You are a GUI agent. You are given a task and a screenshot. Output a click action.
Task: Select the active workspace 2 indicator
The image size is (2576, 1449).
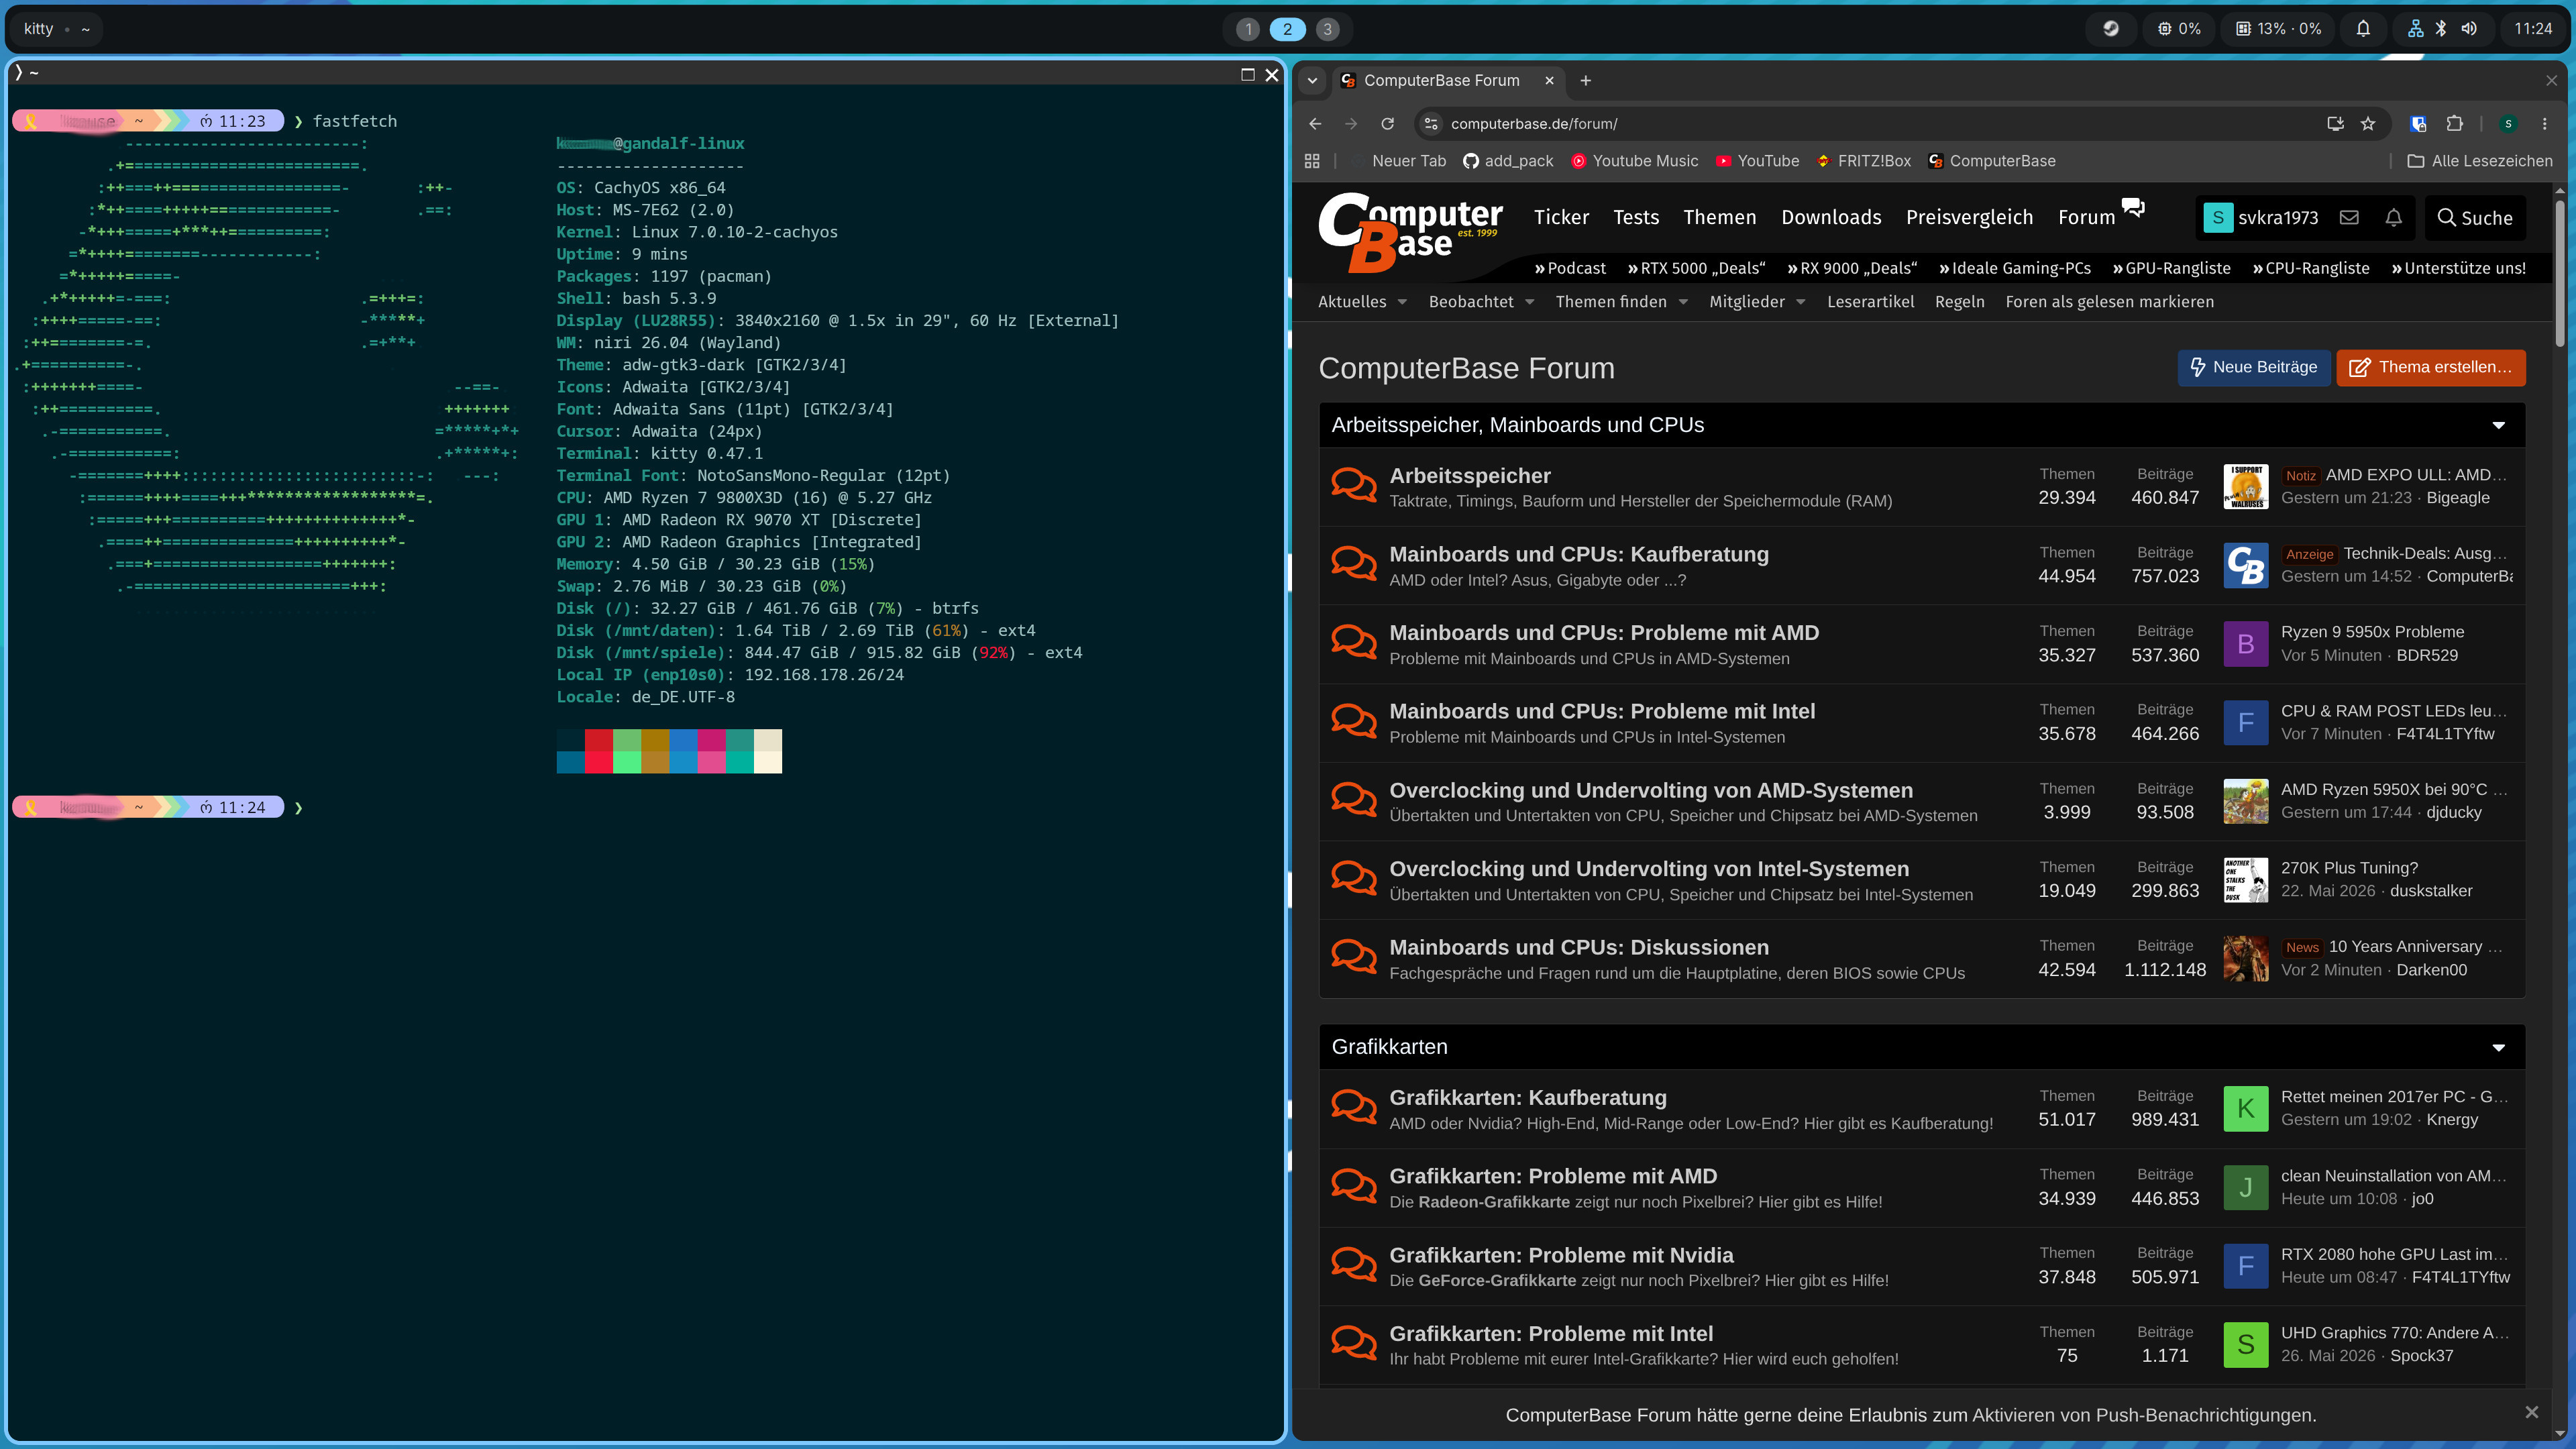coord(1287,29)
